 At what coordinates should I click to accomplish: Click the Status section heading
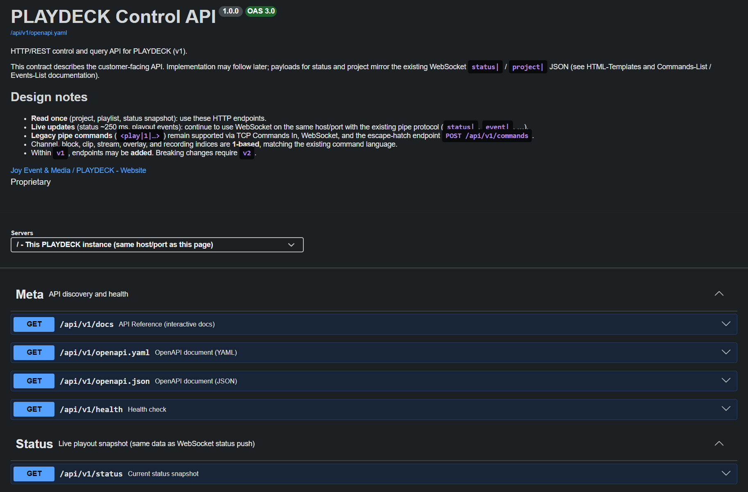click(x=34, y=444)
